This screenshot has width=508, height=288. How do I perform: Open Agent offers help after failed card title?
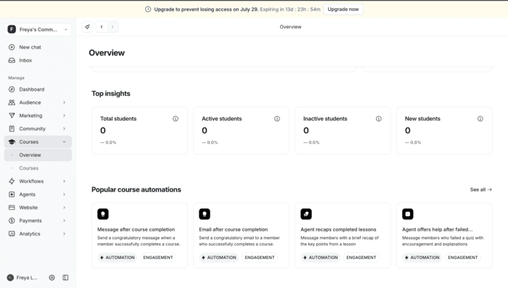(x=438, y=229)
